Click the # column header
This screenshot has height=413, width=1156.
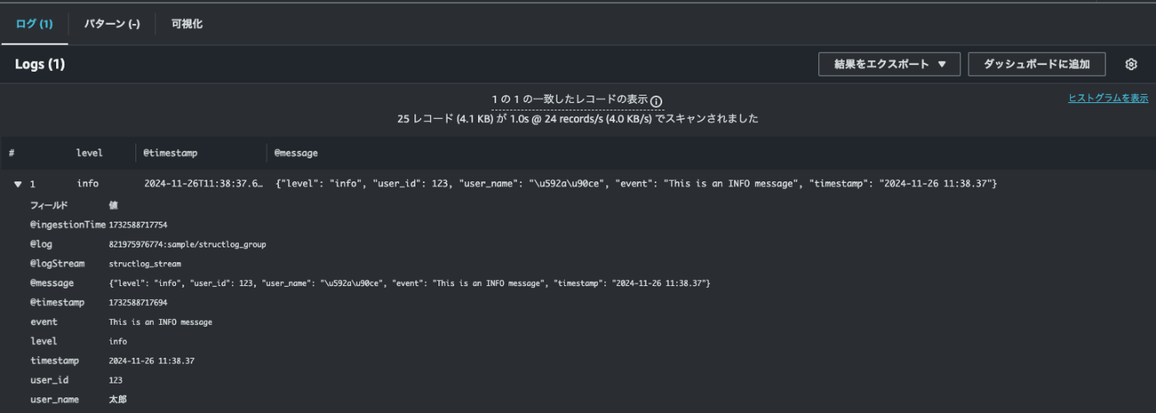click(x=12, y=153)
